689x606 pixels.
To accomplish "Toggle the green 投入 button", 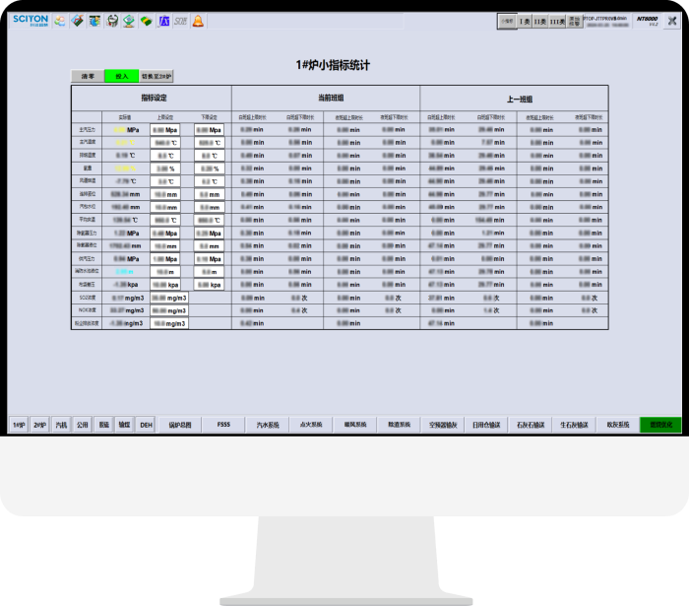I will point(122,76).
